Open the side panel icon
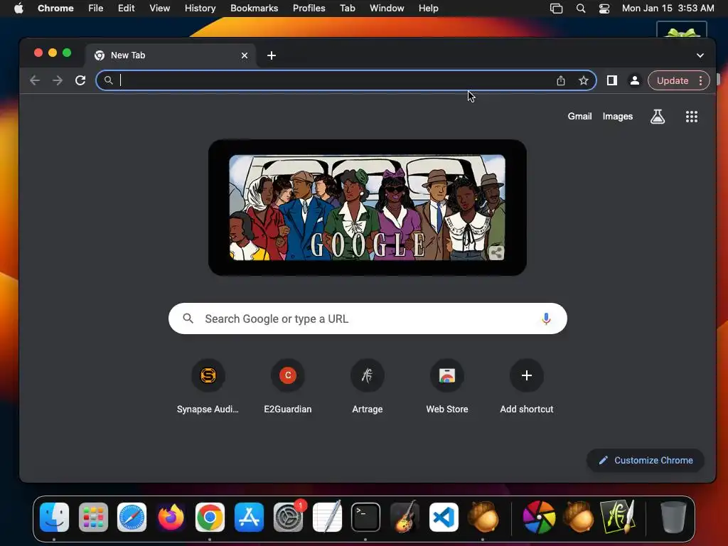This screenshot has height=546, width=728. click(612, 80)
